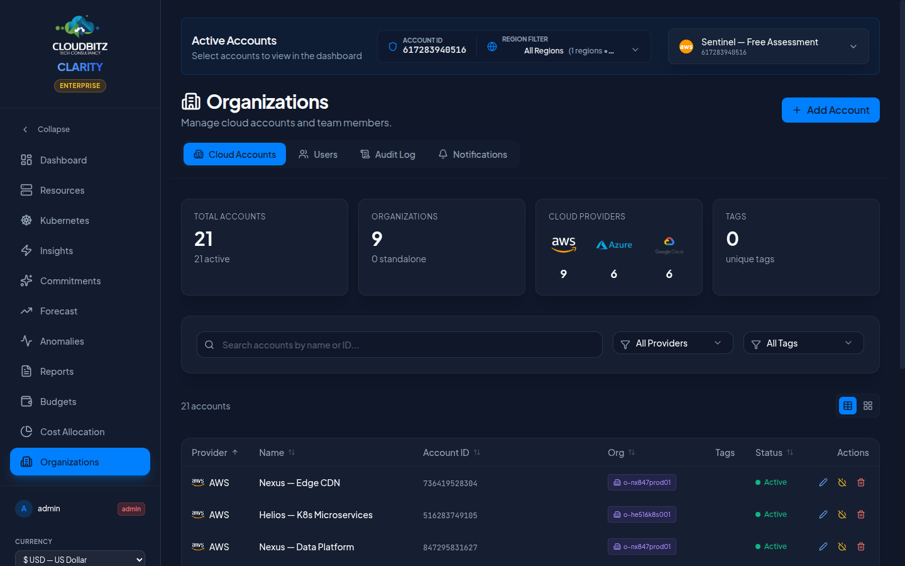The height and width of the screenshot is (566, 905).
Task: Click the Helios — K8s Microservices name
Action: pos(315,514)
